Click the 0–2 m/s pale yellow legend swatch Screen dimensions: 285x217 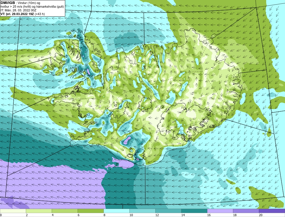point(13,211)
